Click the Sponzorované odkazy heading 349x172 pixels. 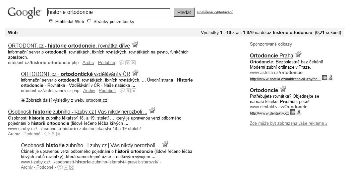point(271,44)
